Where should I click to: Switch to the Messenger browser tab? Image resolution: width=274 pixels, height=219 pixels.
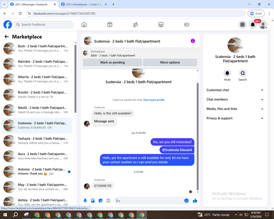[x=31, y=4]
